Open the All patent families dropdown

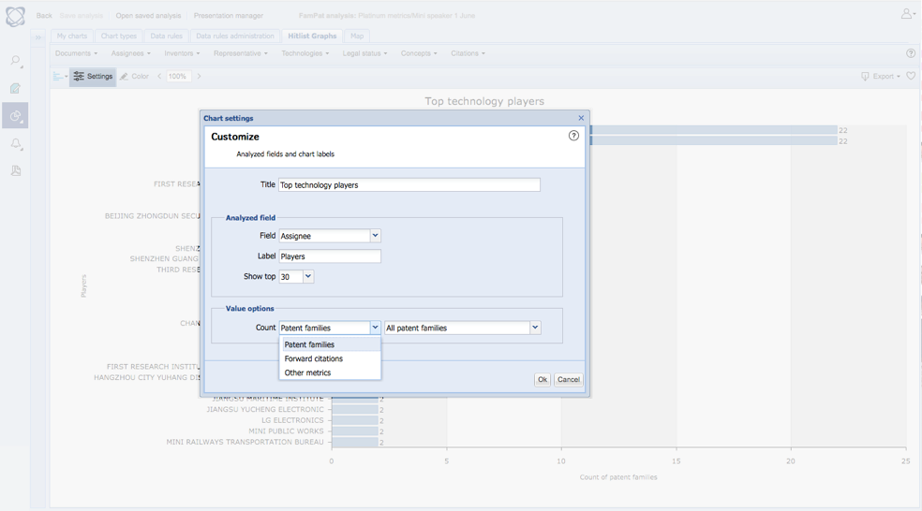tap(535, 328)
